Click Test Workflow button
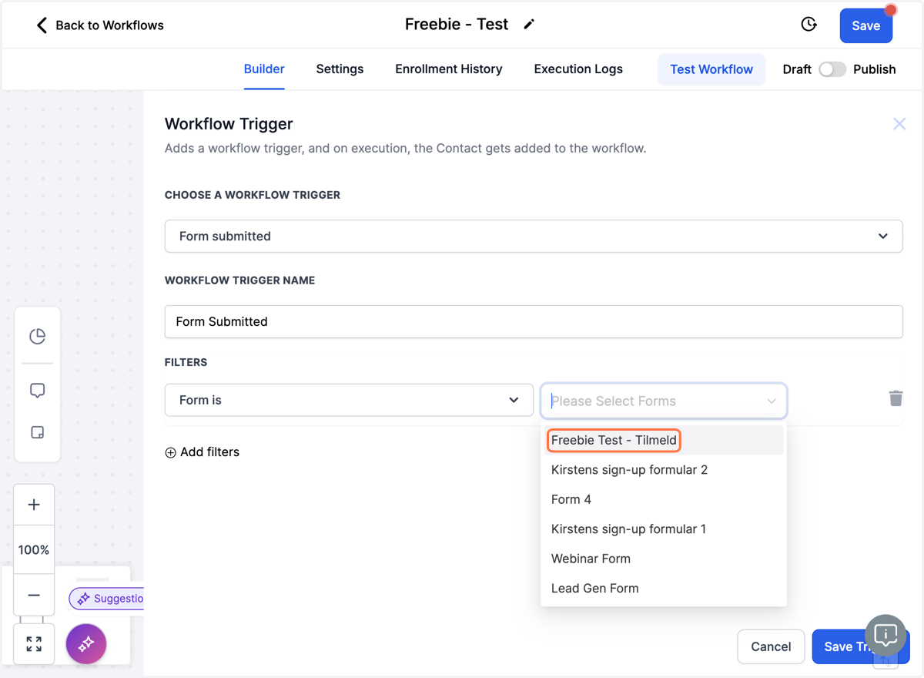The height and width of the screenshot is (678, 924). click(711, 69)
